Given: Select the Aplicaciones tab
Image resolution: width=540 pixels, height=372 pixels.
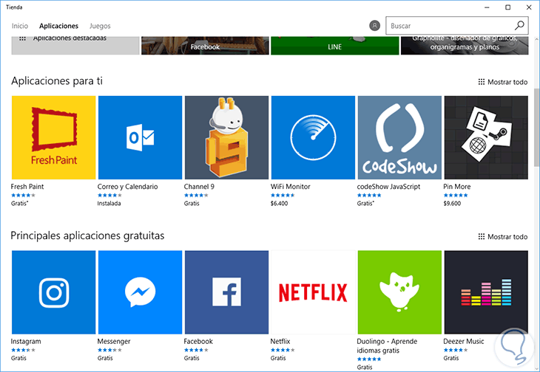Looking at the screenshot, I should pyautogui.click(x=58, y=26).
